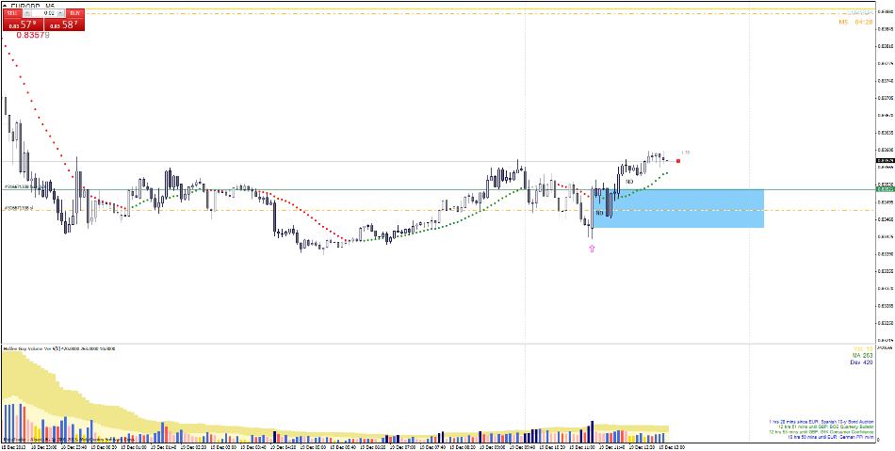Click the upper ND label near candles
Screen dimensions: 895x451
(x=628, y=181)
